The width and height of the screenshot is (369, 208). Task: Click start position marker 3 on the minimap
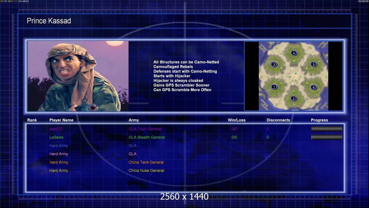(274, 64)
